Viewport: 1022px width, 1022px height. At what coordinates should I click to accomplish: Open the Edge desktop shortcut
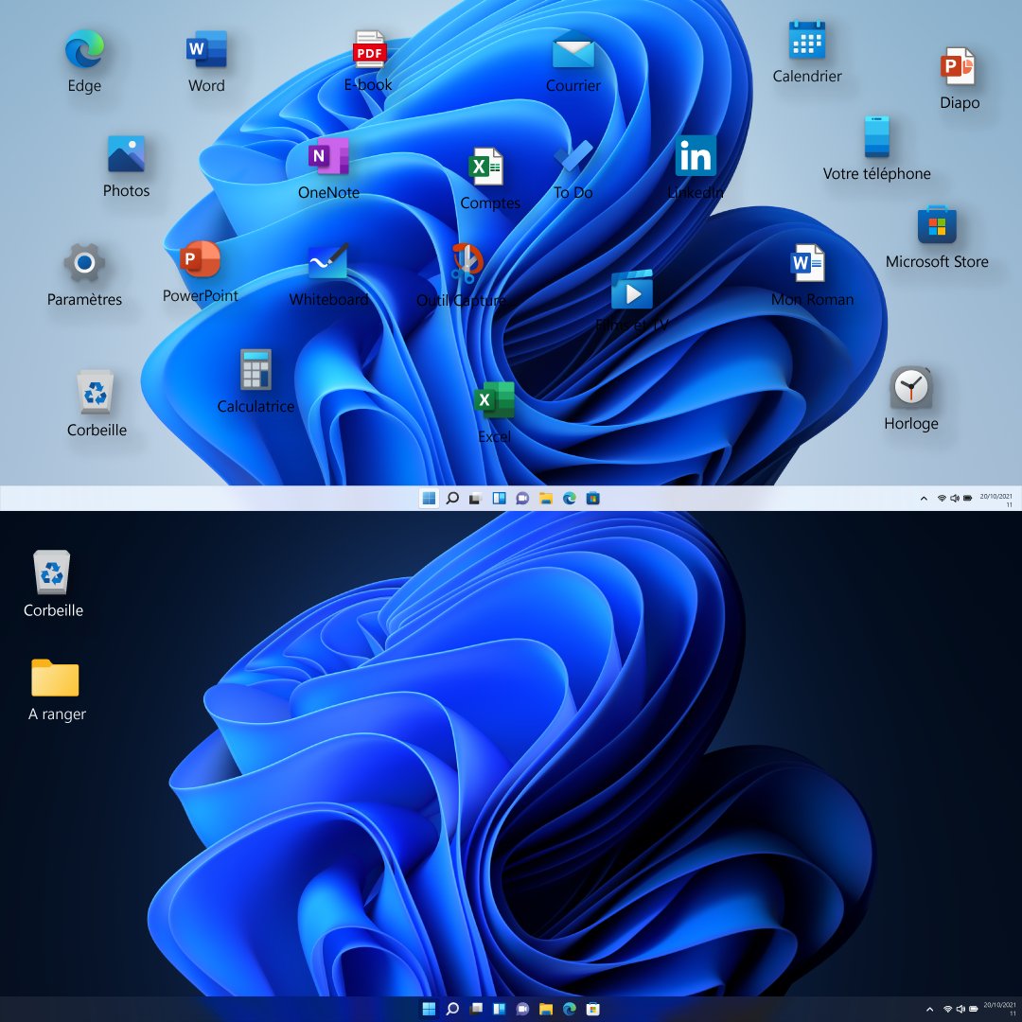point(84,49)
